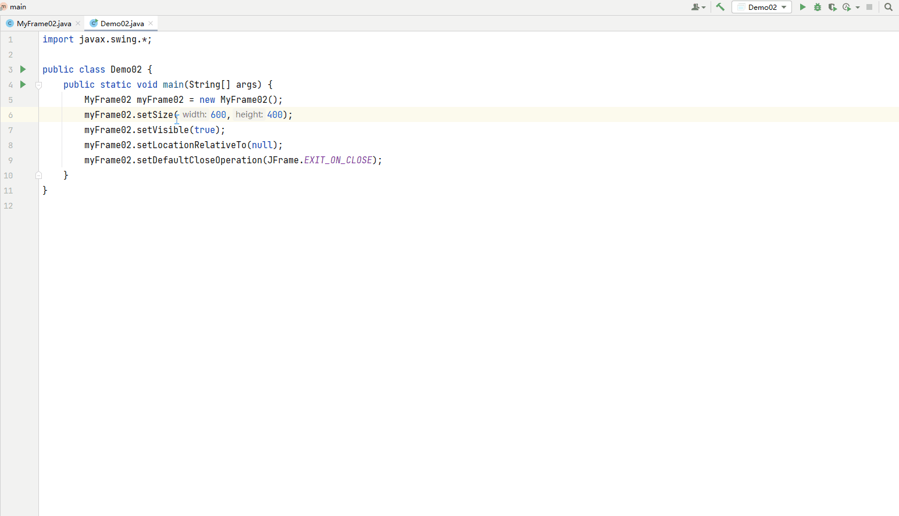Switch to the MyFrame02.java tab
Image resolution: width=899 pixels, height=516 pixels.
[x=44, y=23]
